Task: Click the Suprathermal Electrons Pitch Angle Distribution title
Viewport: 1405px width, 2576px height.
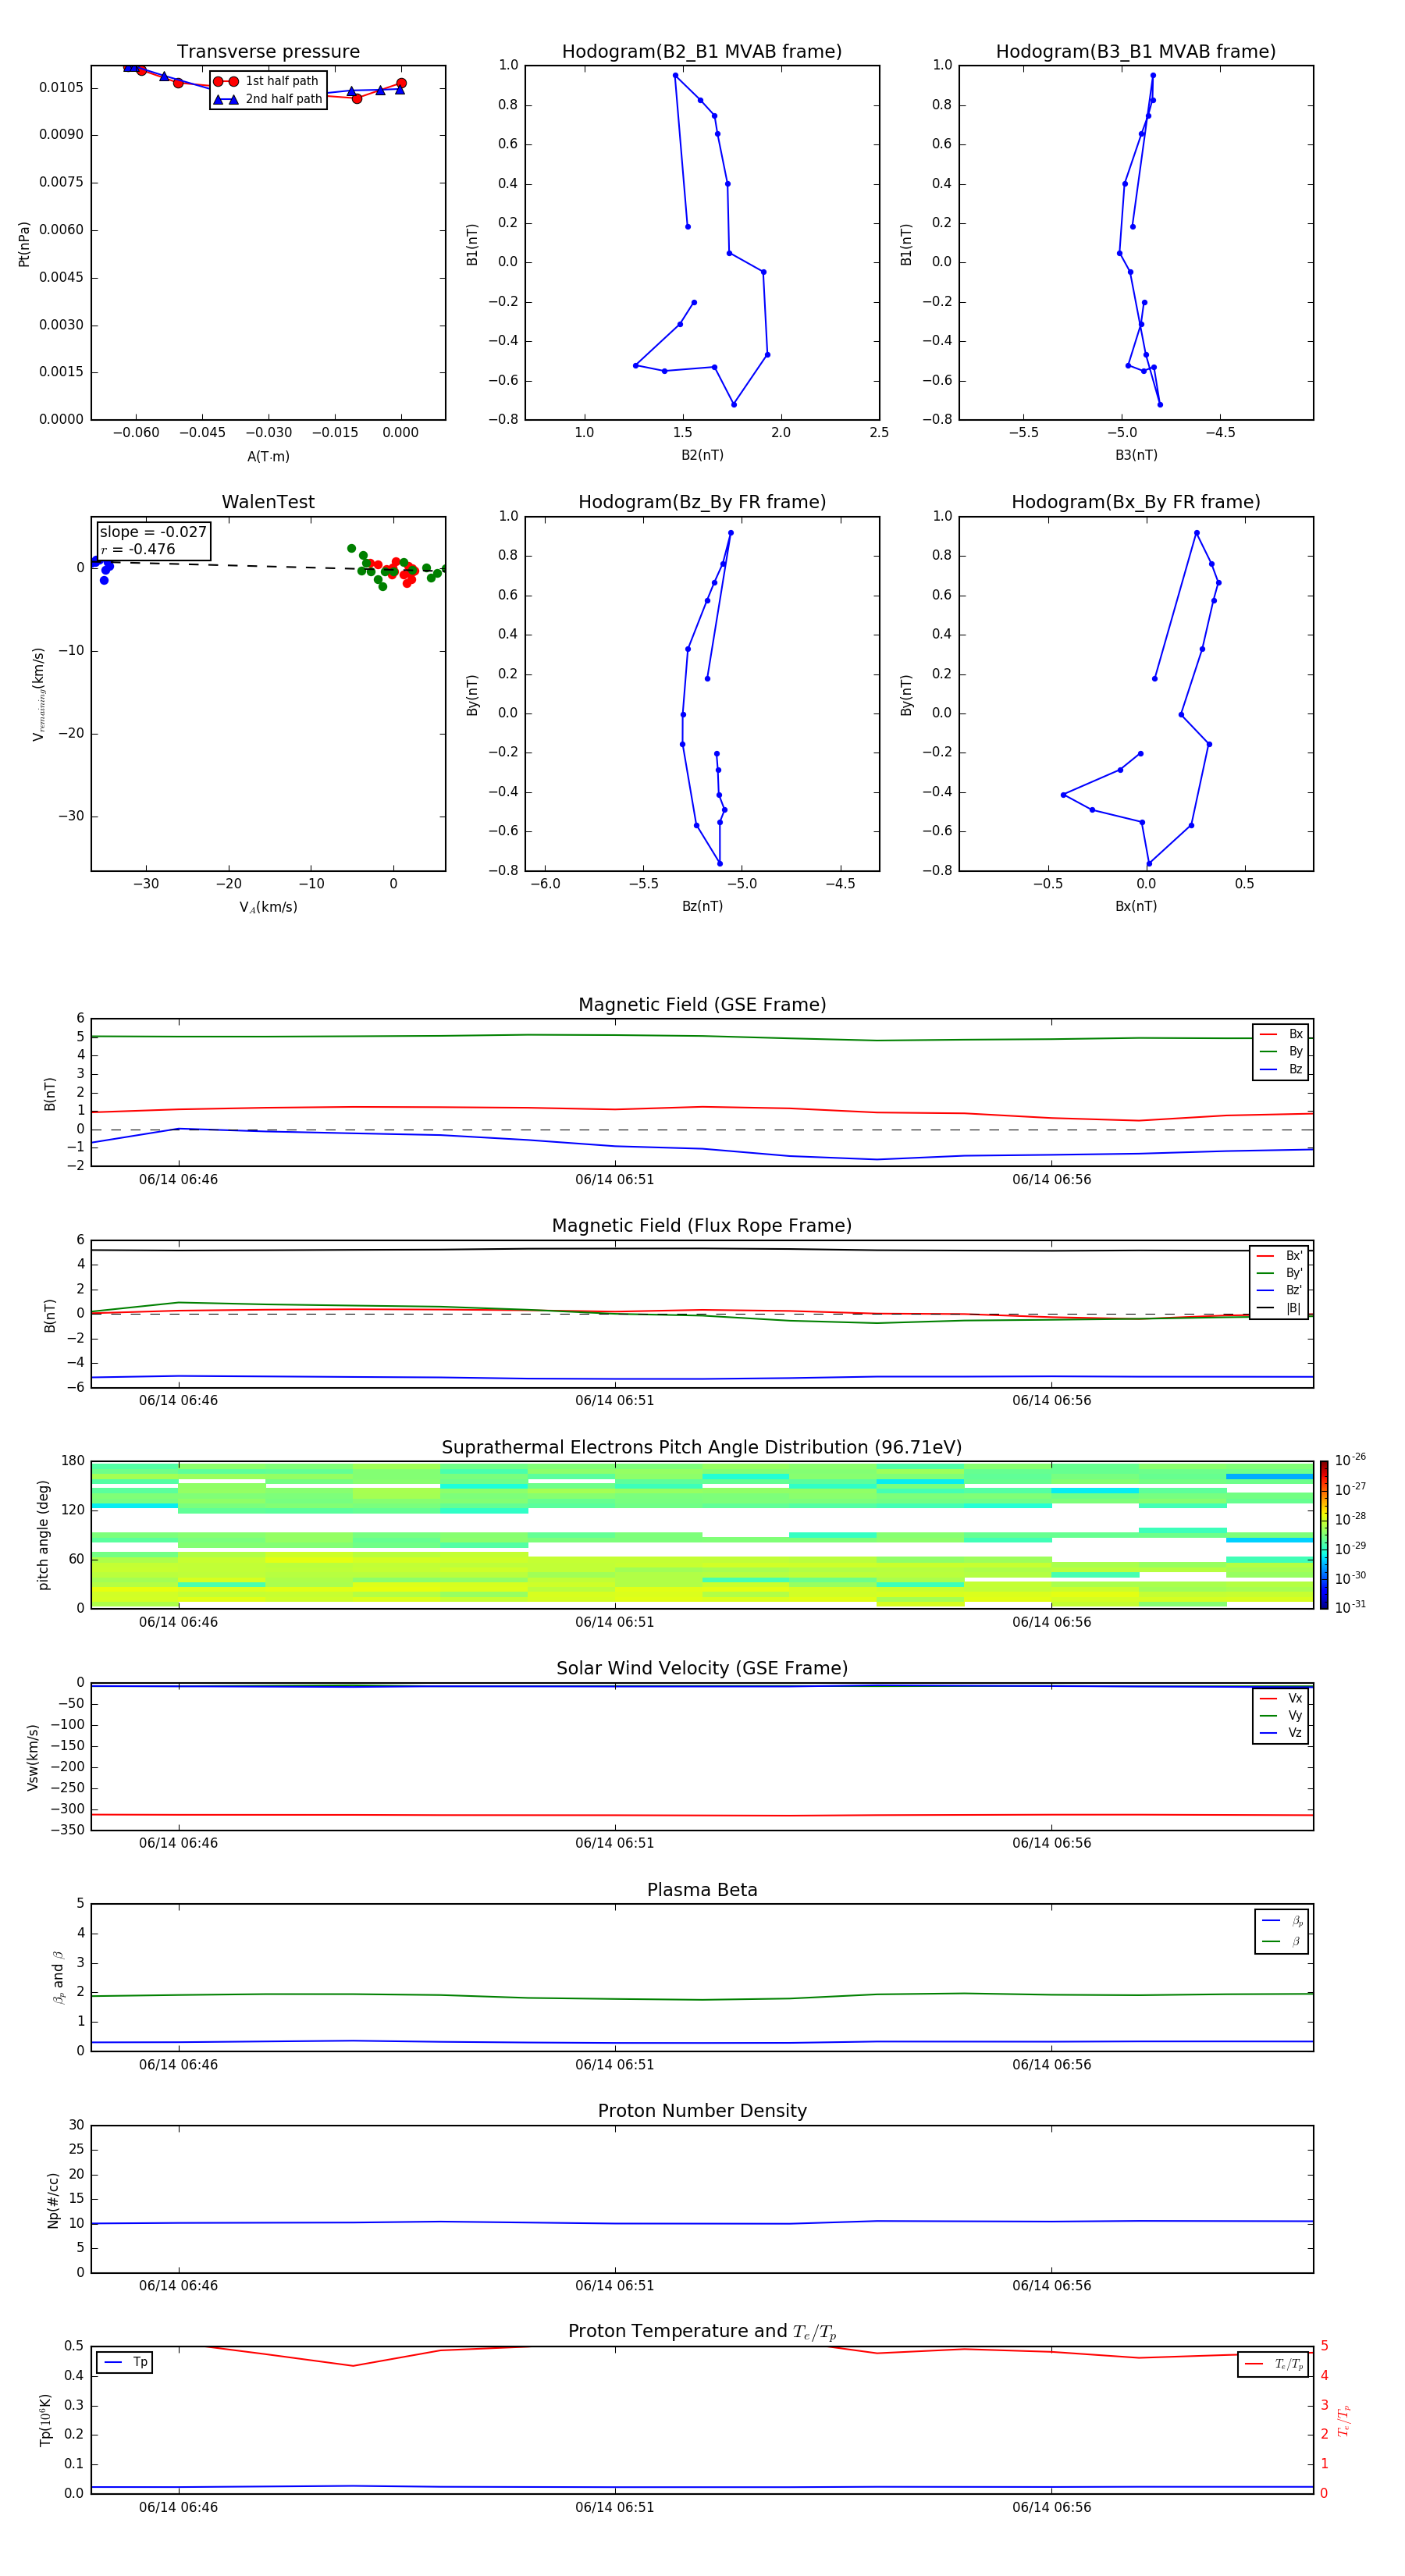Action: [702, 1448]
